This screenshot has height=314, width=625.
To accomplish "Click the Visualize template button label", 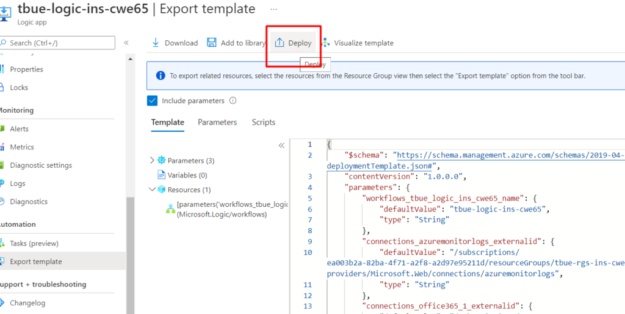I will 364,43.
